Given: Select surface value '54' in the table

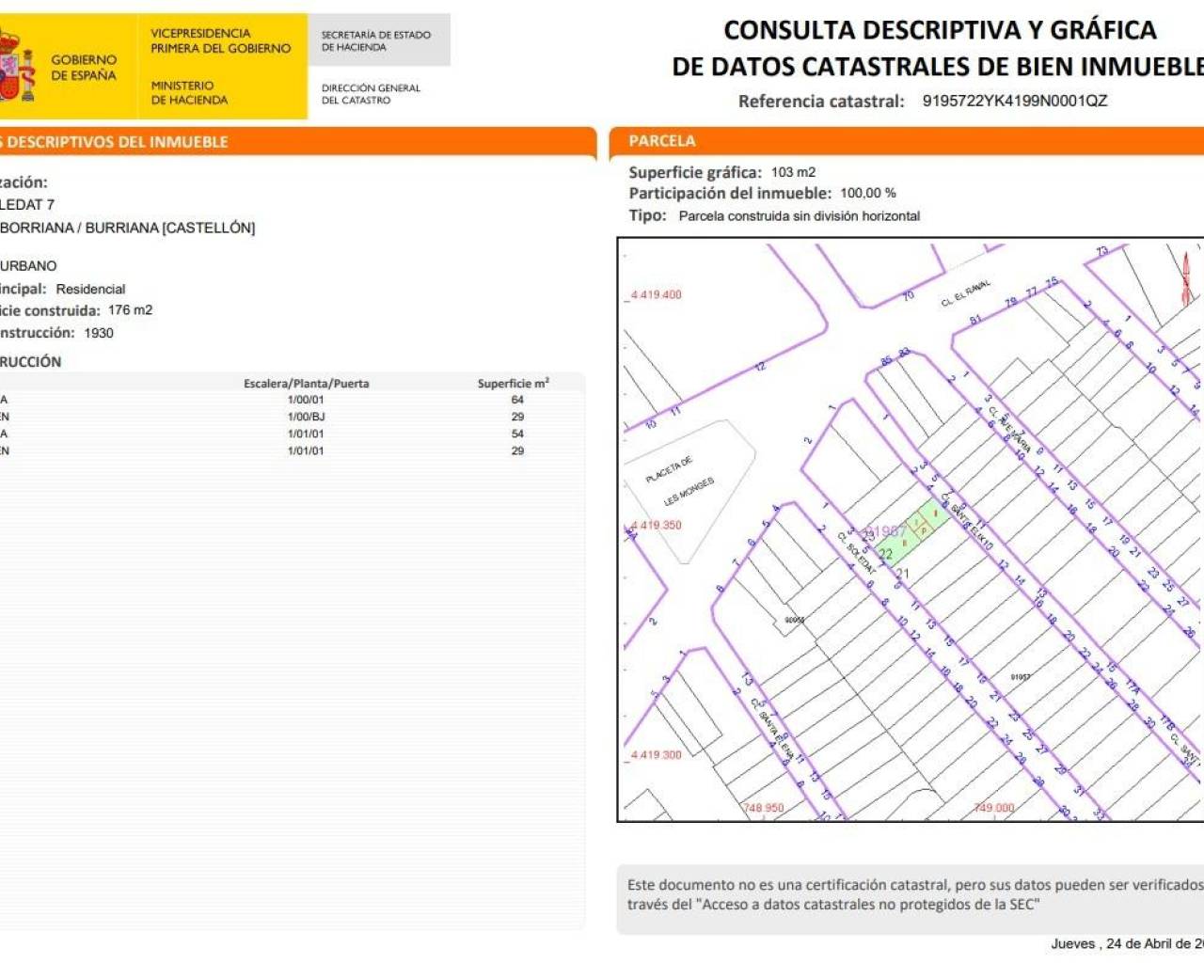Looking at the screenshot, I should (517, 434).
